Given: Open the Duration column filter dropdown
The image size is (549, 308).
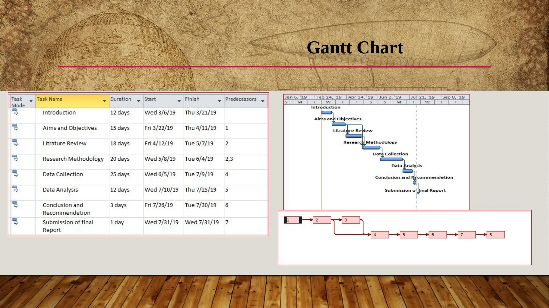Looking at the screenshot, I should click(139, 101).
